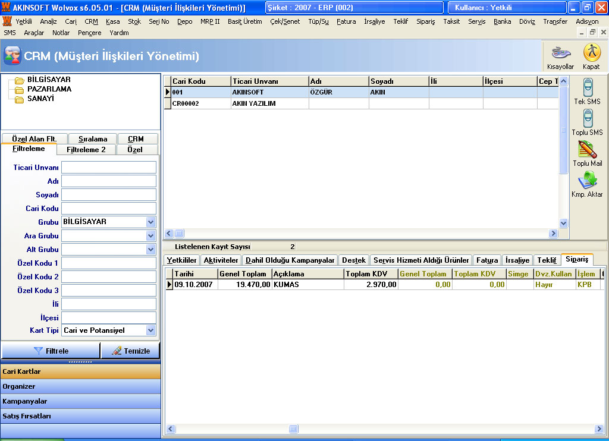
Task: Open the Cari menu
Action: (x=71, y=22)
